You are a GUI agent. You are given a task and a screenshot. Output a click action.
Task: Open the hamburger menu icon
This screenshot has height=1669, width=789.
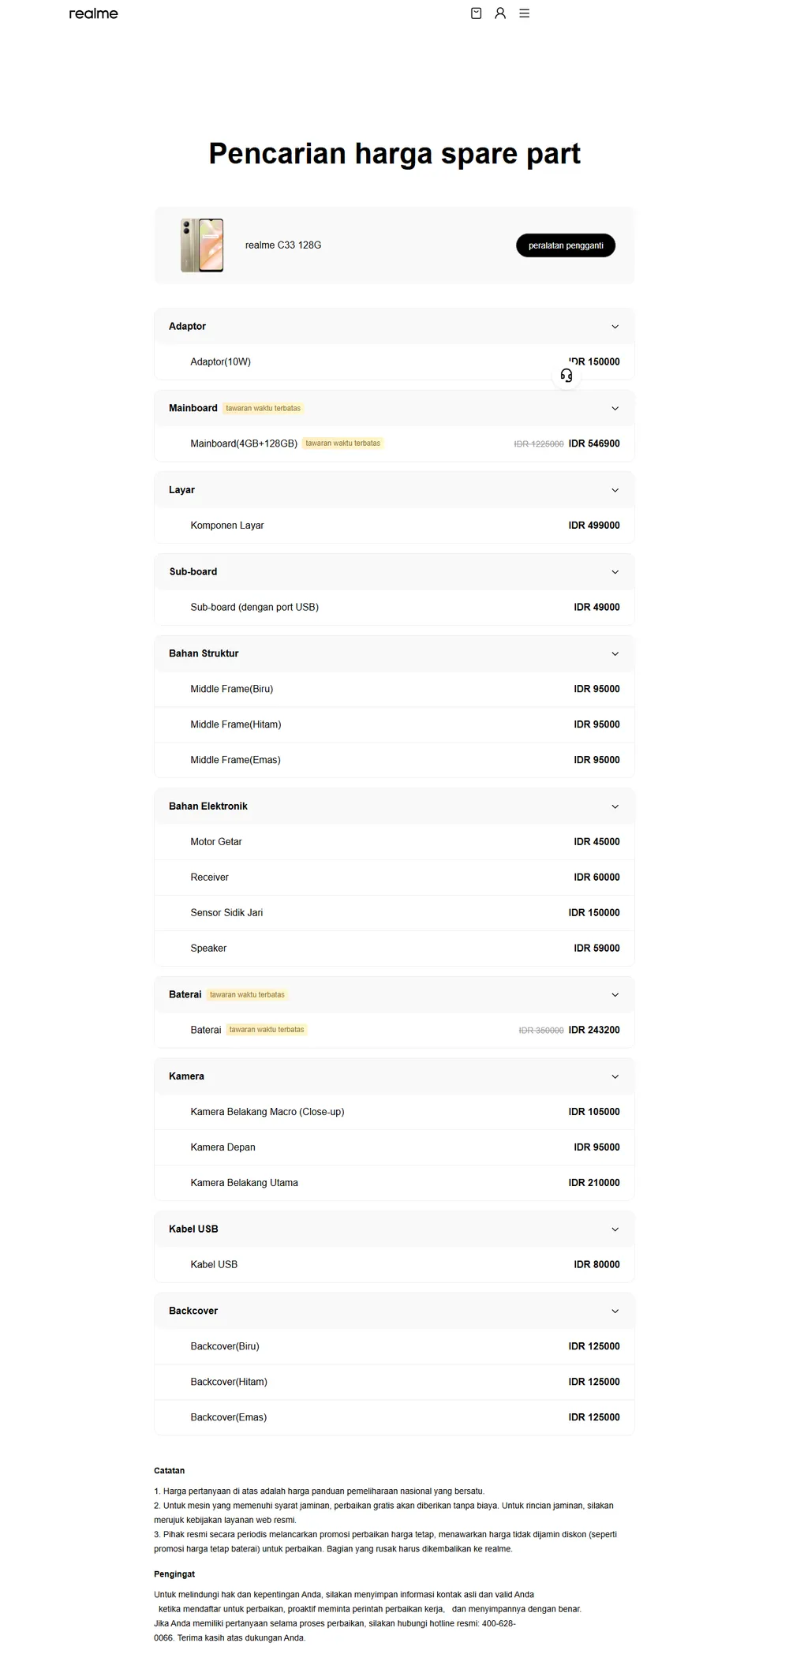(x=524, y=13)
